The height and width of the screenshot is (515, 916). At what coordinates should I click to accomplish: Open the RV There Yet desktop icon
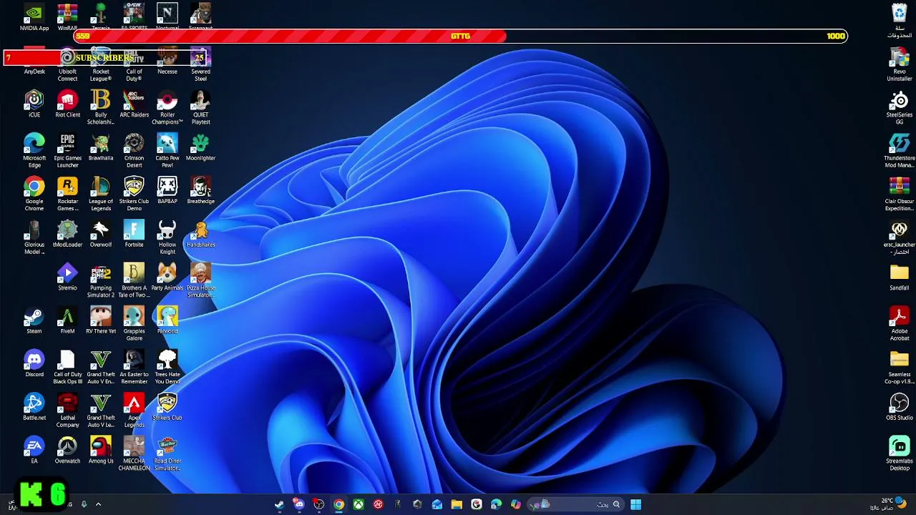coord(101,320)
